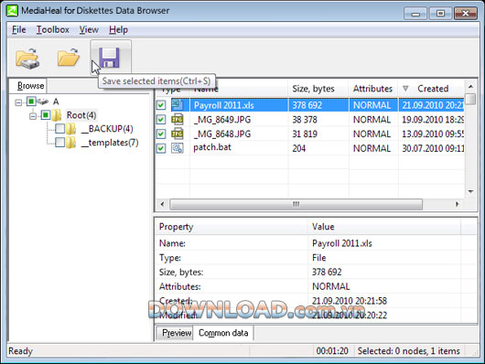Open the View menu
This screenshot has height=364, width=485.
89,29
